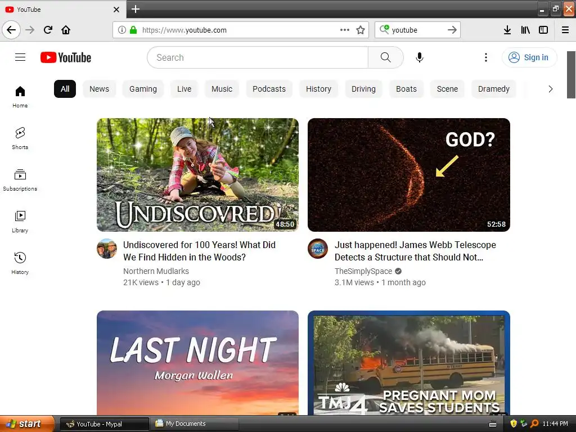The height and width of the screenshot is (432, 576).
Task: Open the Pregnant Mom Saves Students thumbnail
Action: point(409,363)
